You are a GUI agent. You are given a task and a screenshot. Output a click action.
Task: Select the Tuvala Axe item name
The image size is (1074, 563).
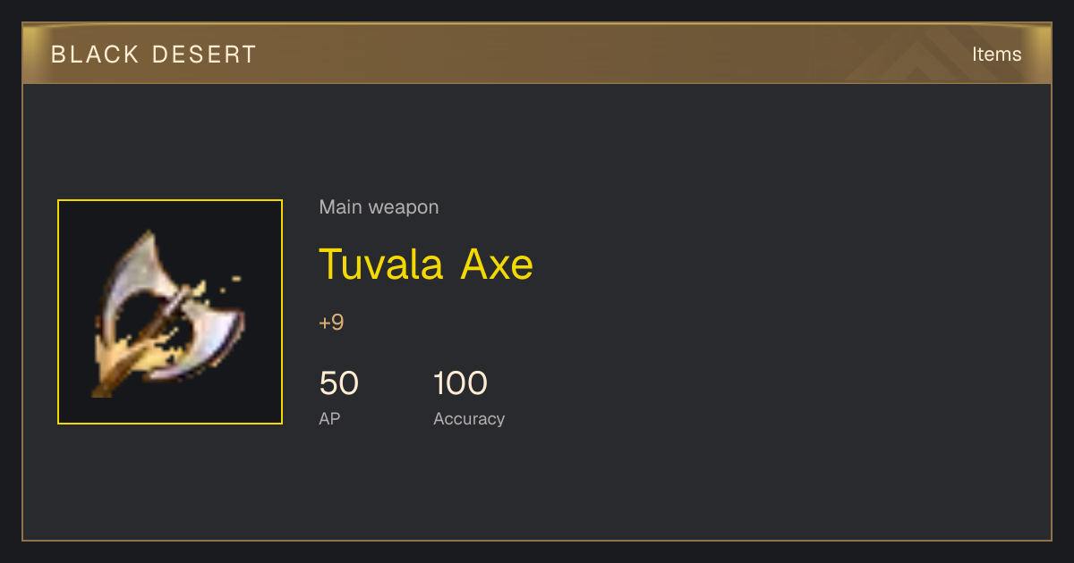426,265
